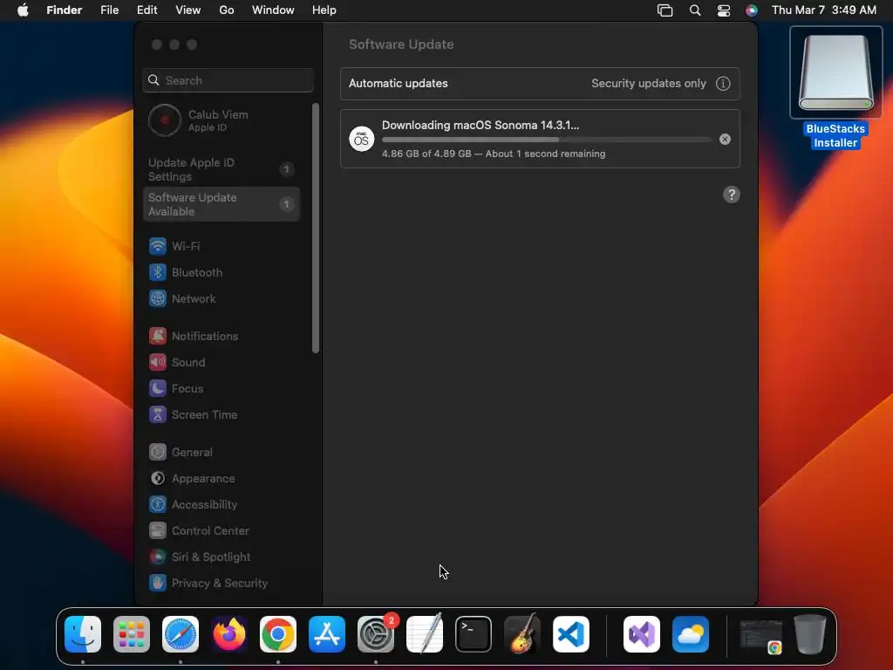The width and height of the screenshot is (893, 670).
Task: Open Finder from the Dock
Action: click(x=83, y=634)
